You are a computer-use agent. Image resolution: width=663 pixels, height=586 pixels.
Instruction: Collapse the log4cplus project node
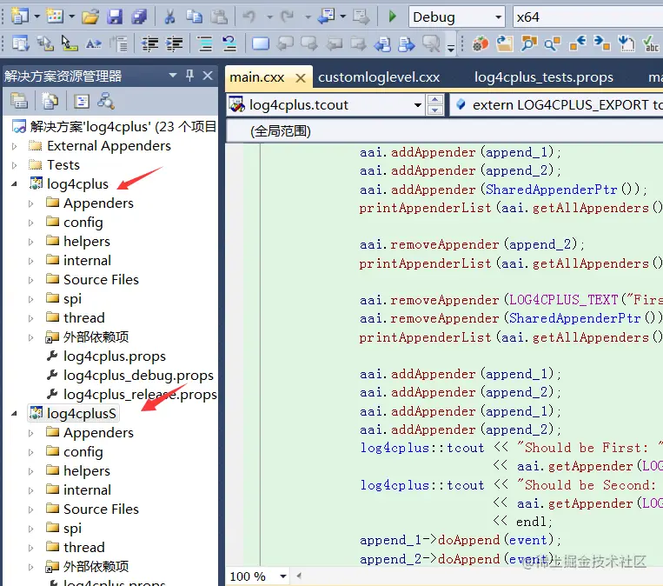pyautogui.click(x=15, y=184)
